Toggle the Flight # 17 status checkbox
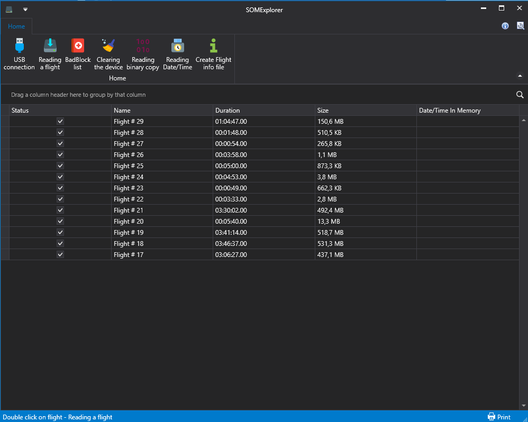 tap(60, 254)
